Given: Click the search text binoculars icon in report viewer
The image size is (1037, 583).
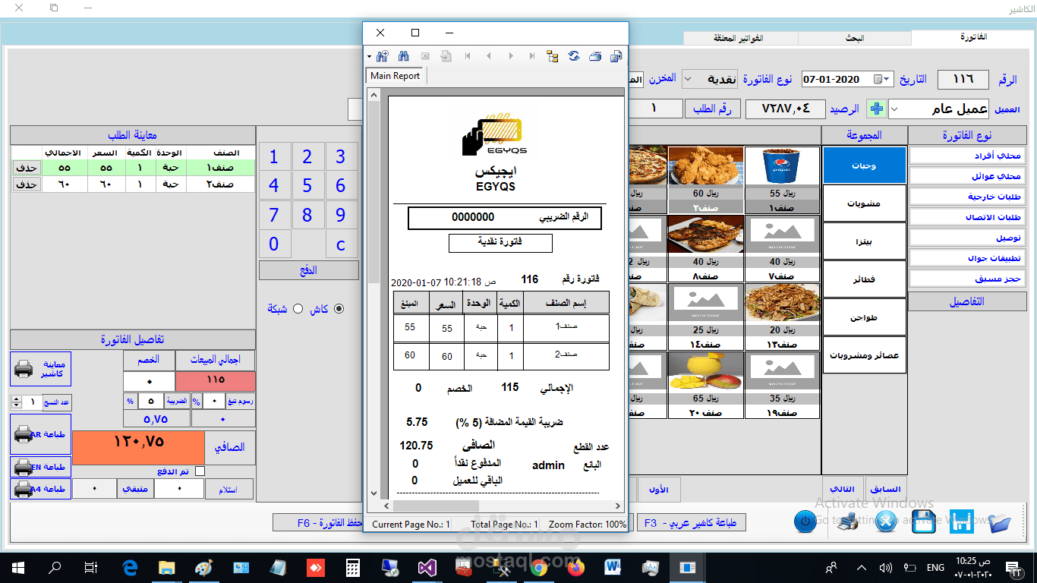Looking at the screenshot, I should (404, 56).
